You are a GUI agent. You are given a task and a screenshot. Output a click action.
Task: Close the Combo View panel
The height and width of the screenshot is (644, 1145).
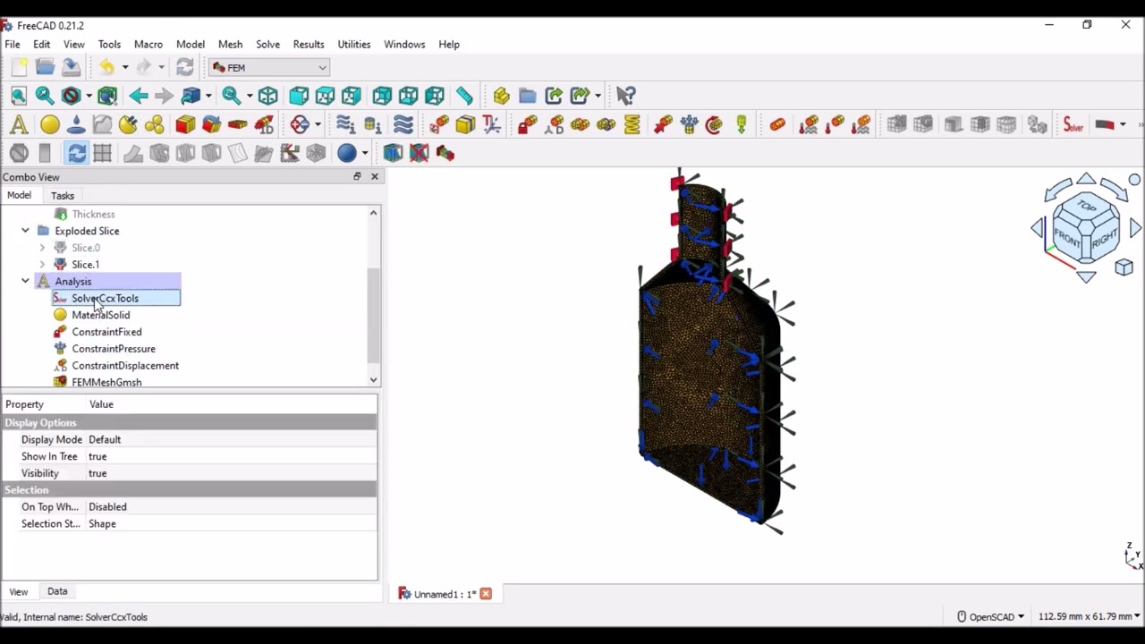click(x=375, y=177)
